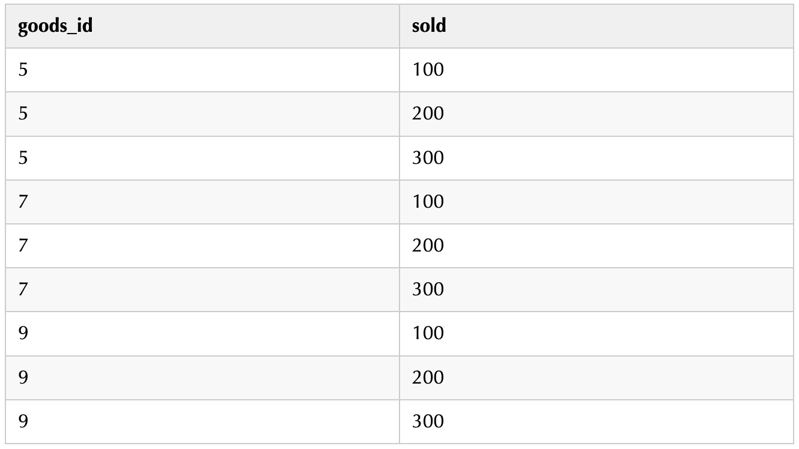Viewport: 799px width, 449px height.
Task: Pick sold value 100 for goods_id 9
Action: 428,333
